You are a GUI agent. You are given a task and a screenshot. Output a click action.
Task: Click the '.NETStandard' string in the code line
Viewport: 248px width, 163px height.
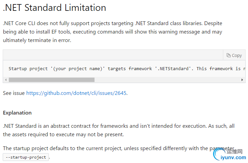pos(173,69)
